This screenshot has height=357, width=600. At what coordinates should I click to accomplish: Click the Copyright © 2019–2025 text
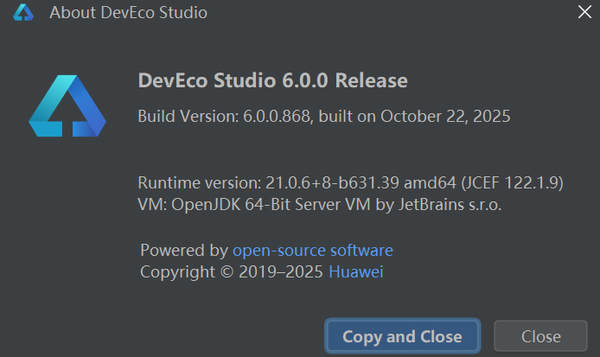[x=232, y=272]
